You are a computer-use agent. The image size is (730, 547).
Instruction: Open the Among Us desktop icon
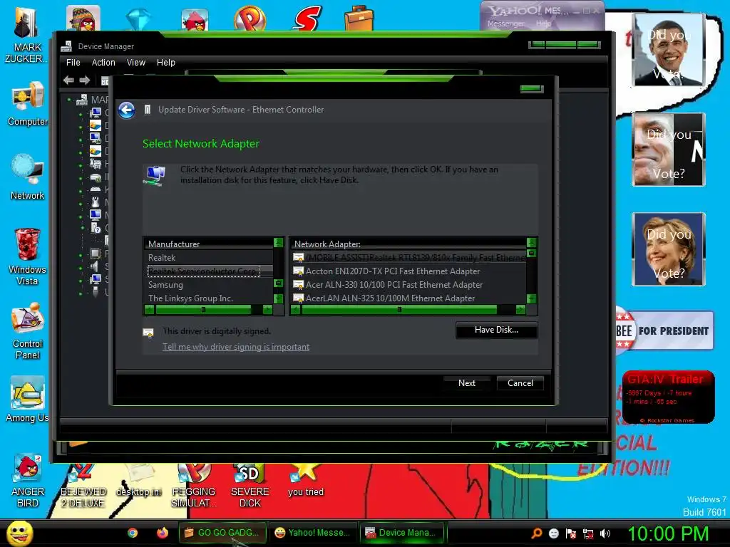(x=27, y=399)
